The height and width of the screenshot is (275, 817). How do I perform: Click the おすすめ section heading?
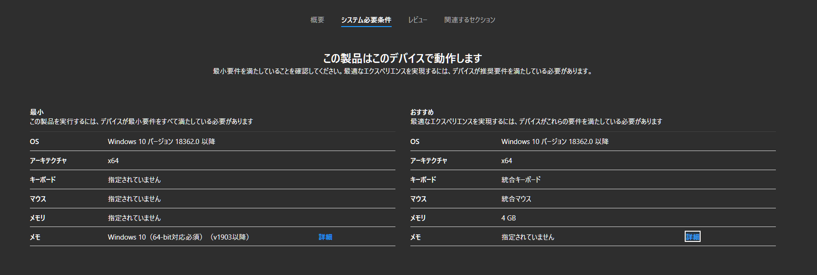pos(422,112)
